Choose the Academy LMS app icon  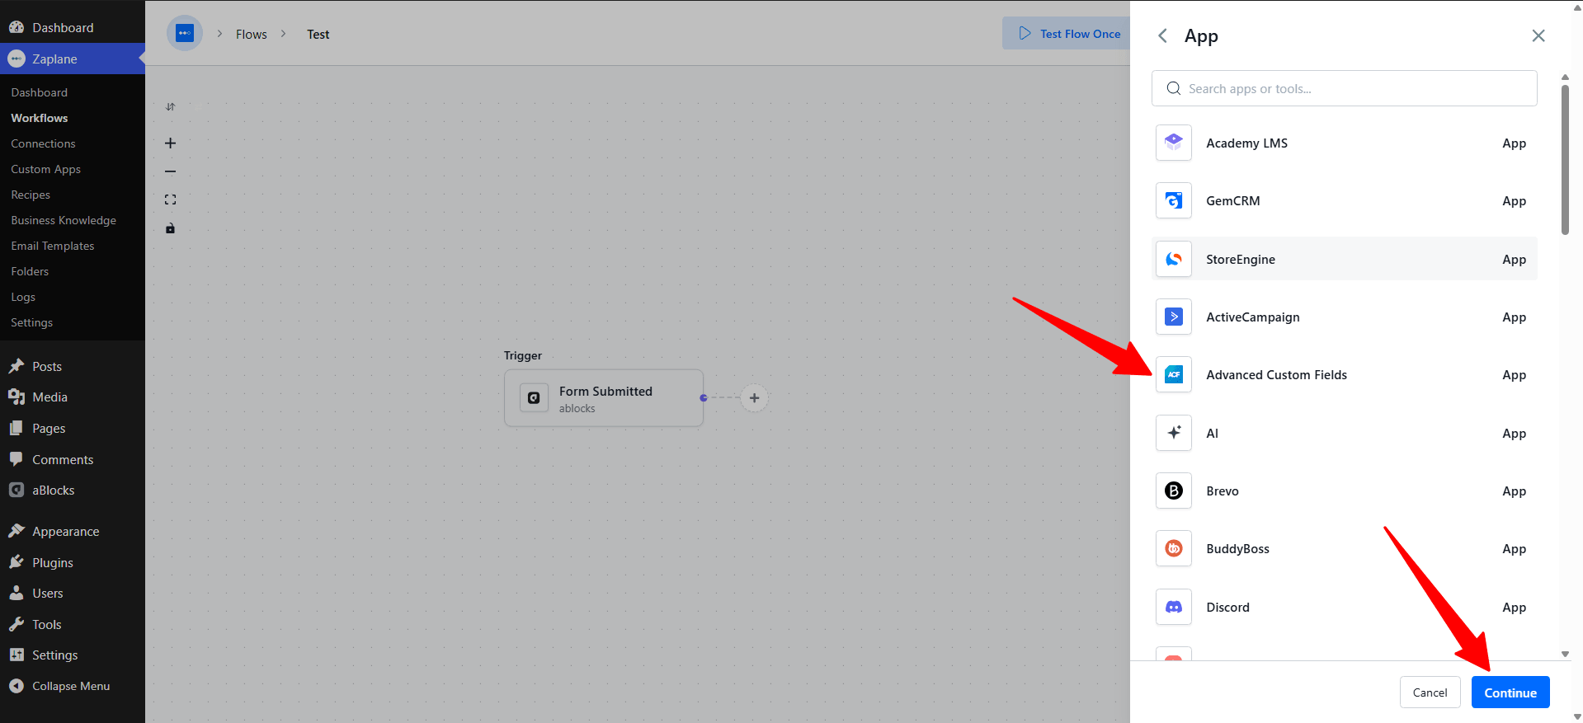[x=1174, y=143]
